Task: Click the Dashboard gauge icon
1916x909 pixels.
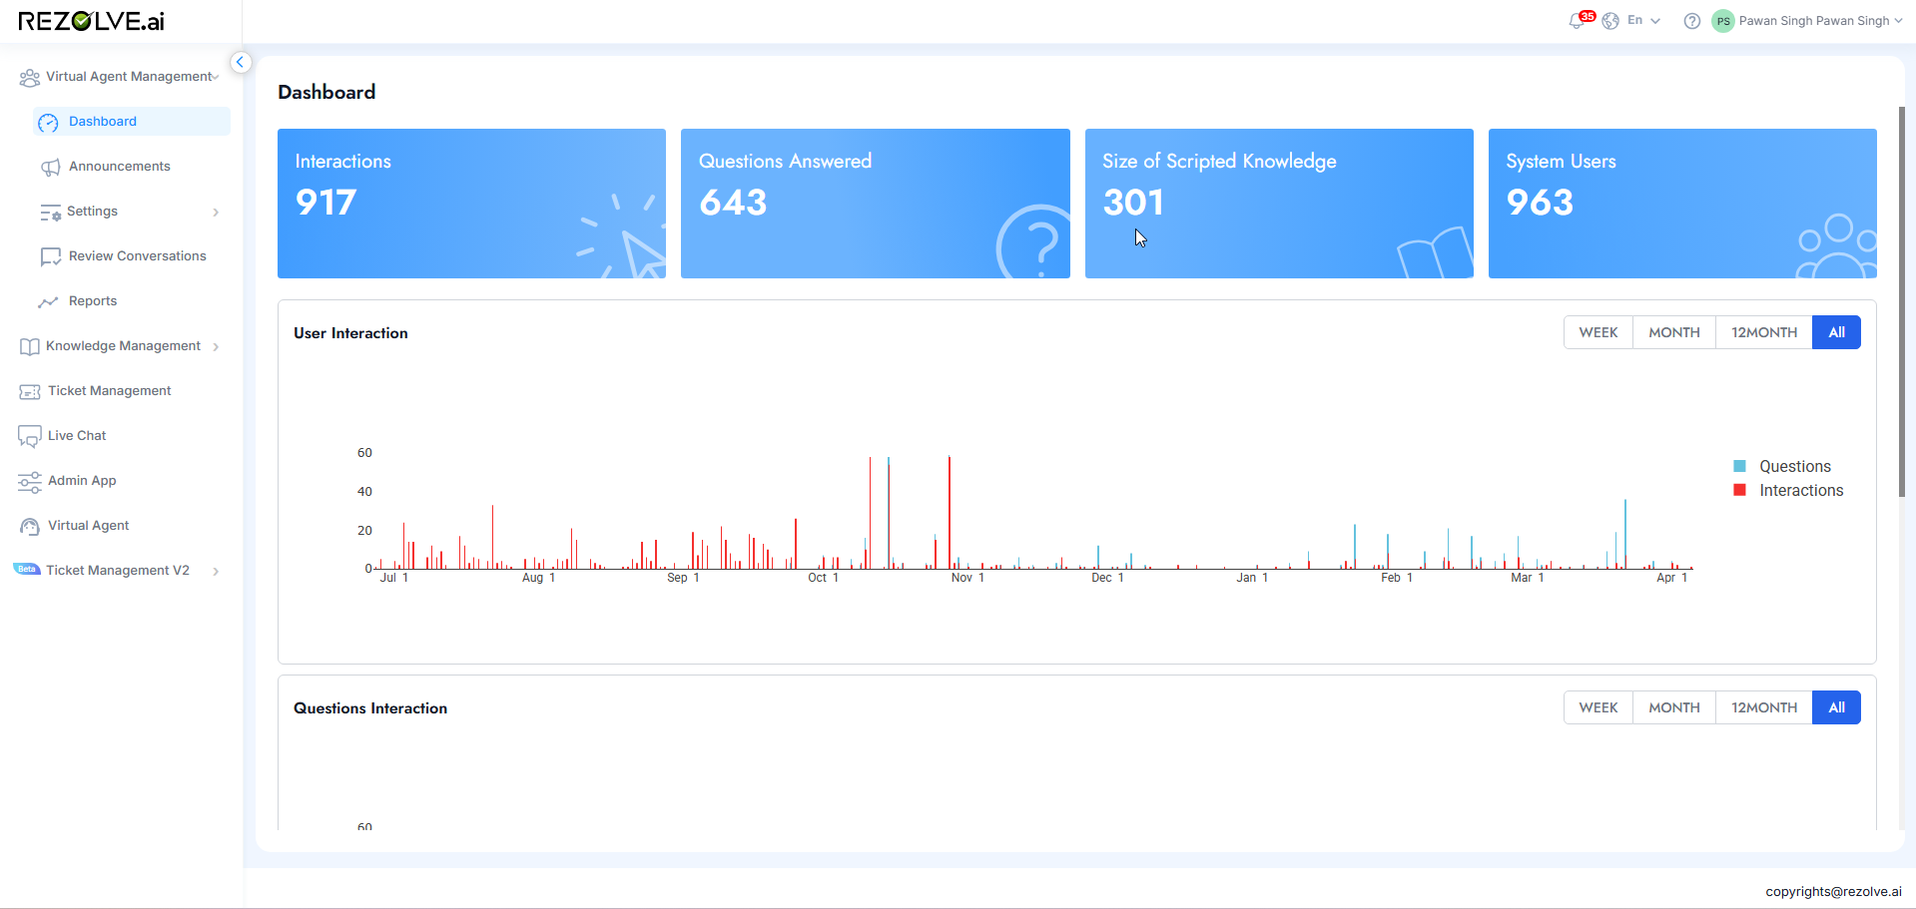Action: [x=48, y=123]
